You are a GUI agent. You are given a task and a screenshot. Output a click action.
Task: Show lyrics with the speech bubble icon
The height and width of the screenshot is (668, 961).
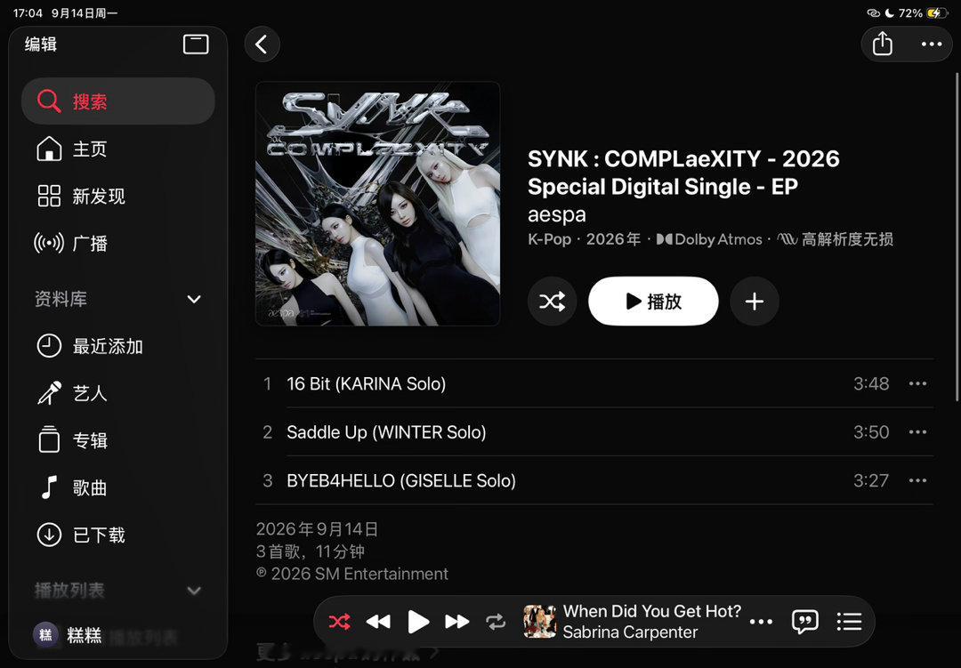(804, 622)
